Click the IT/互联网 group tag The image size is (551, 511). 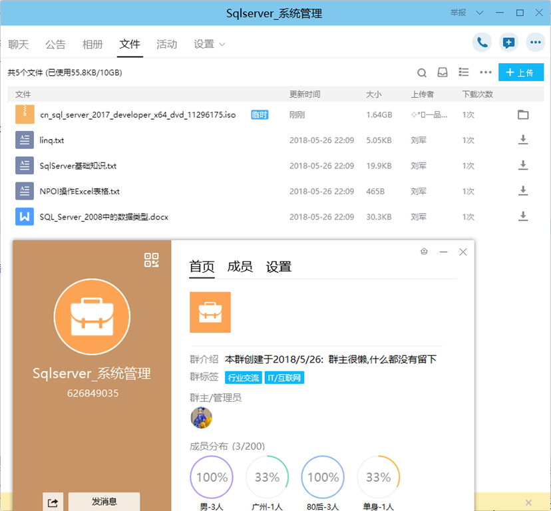[284, 378]
